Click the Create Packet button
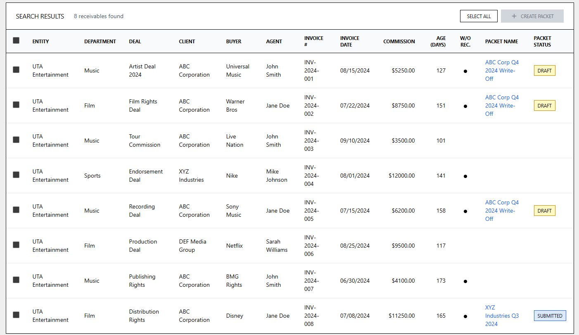This screenshot has height=335, width=579. [x=532, y=16]
